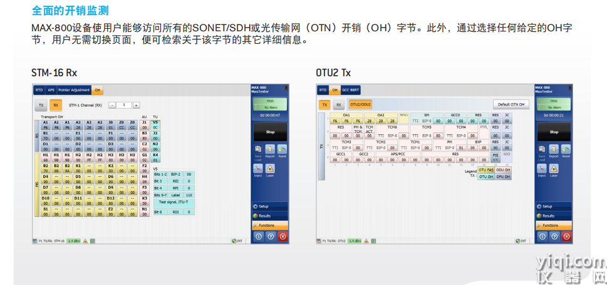Image resolution: width=607 pixels, height=285 pixels.
Task: Open the GCC BERT tab
Action: tap(351, 90)
